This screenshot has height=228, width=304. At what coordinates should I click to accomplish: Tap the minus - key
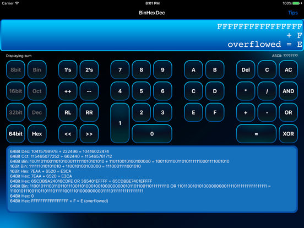267,112
